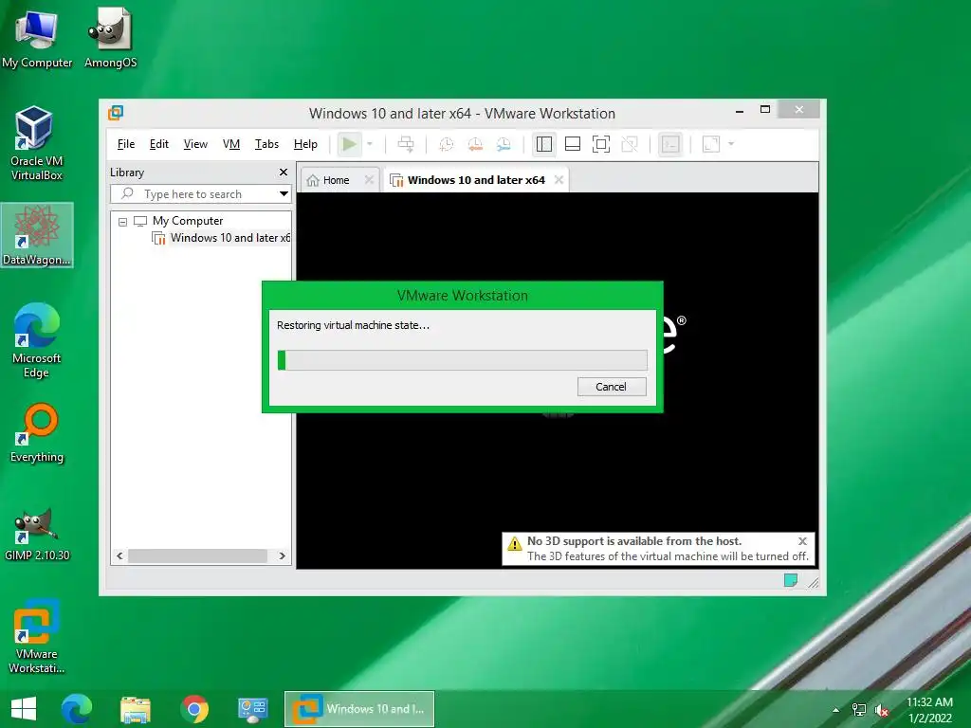Click the Stretch Guest display icon
971x728 pixels.
[x=711, y=144]
